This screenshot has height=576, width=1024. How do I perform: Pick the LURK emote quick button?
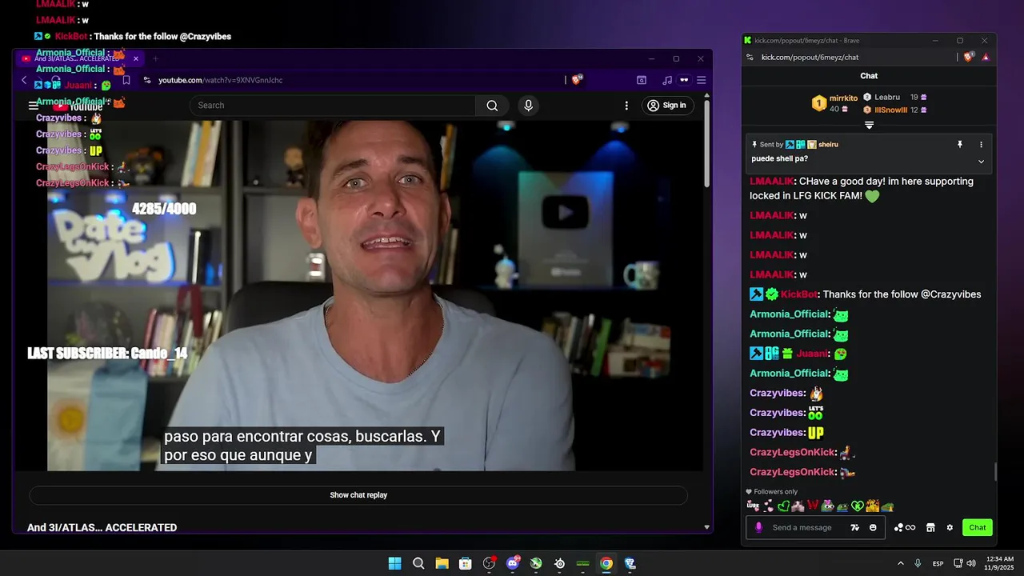click(753, 506)
